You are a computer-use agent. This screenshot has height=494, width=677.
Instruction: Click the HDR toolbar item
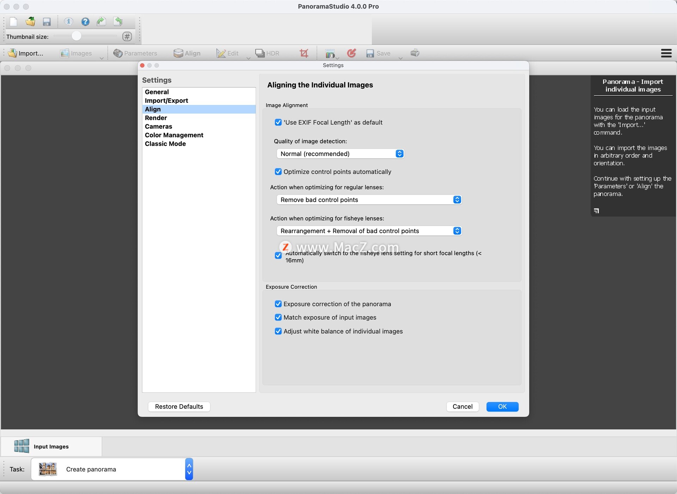click(267, 53)
